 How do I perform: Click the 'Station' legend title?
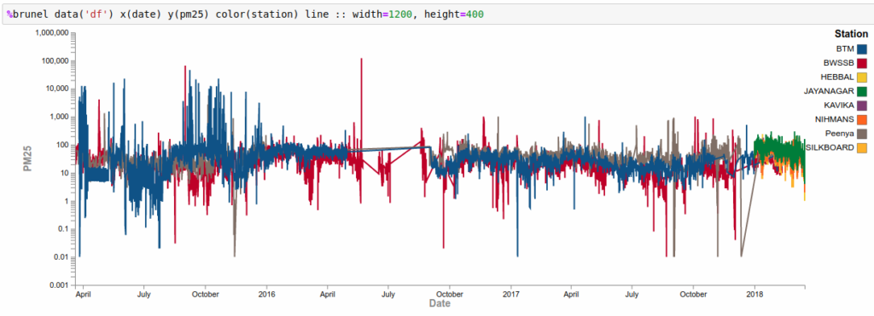(x=851, y=34)
